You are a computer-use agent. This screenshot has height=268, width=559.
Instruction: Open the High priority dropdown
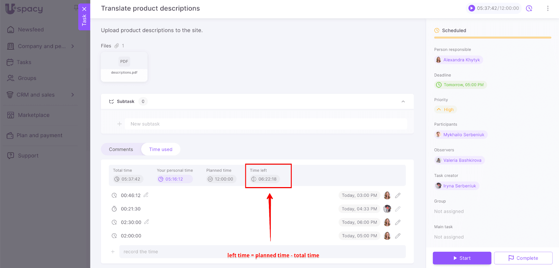point(445,110)
